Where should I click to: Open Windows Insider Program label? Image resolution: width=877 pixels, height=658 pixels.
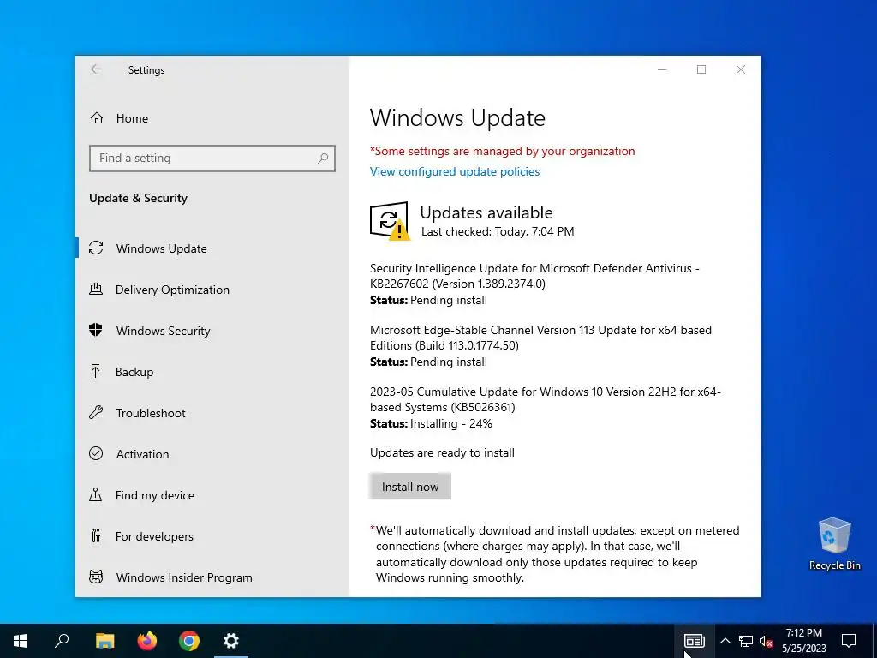point(184,577)
